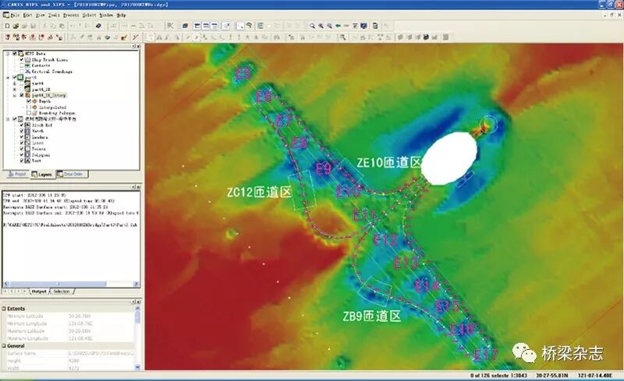Click the measuring tool icon, second toolbar row
This screenshot has height=381, width=624.
pos(135,37)
